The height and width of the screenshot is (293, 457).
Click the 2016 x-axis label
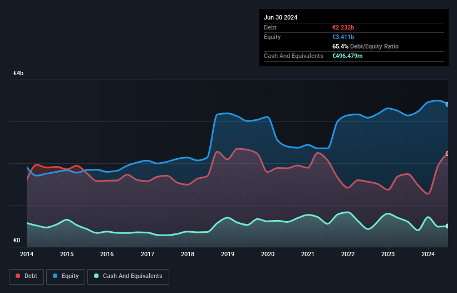[107, 254]
